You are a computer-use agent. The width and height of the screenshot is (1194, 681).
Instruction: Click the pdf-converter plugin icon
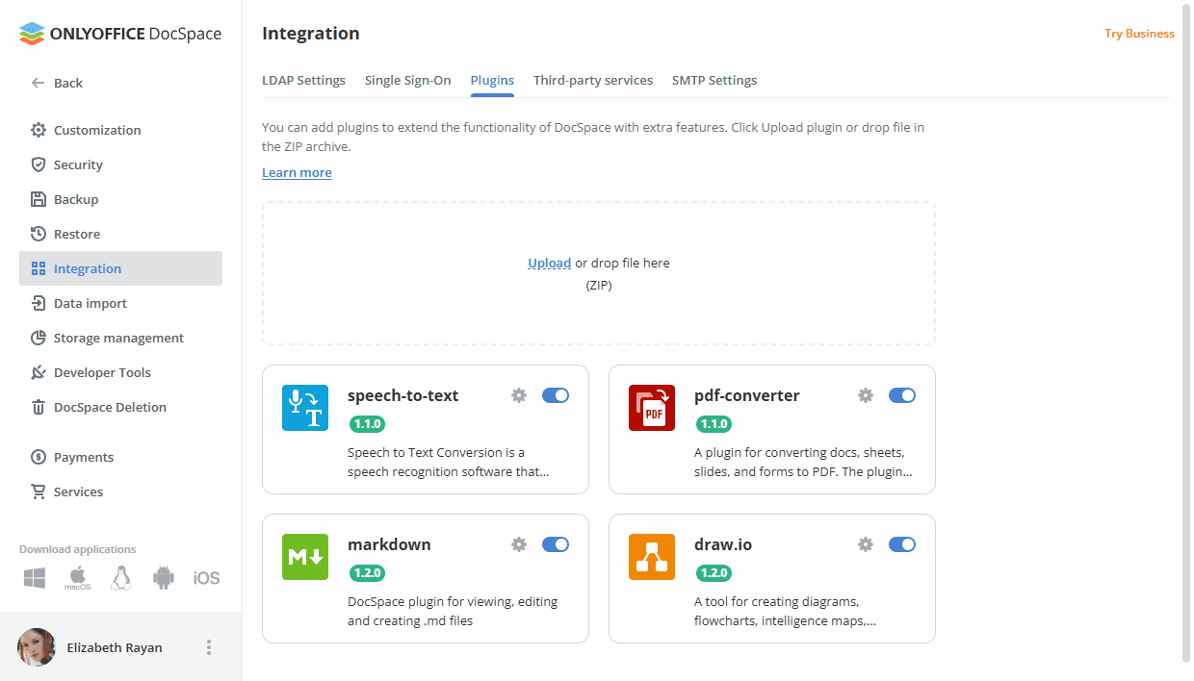[x=651, y=408]
